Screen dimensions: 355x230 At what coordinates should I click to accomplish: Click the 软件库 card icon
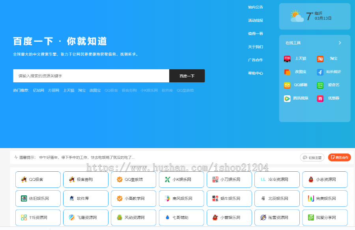(x=72, y=198)
